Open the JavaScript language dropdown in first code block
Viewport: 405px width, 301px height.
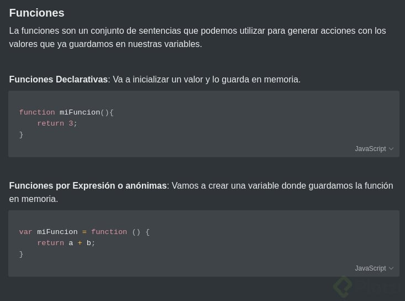[x=374, y=149]
